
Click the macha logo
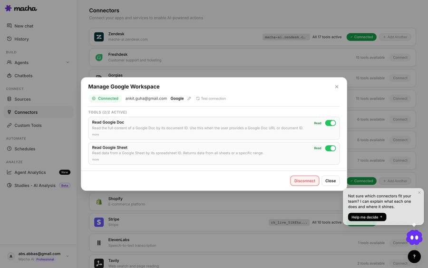[x=21, y=8]
